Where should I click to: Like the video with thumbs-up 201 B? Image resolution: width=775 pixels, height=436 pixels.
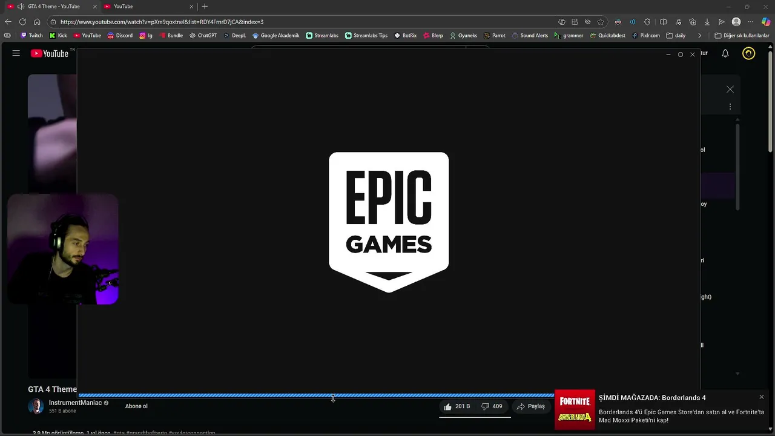pos(457,406)
